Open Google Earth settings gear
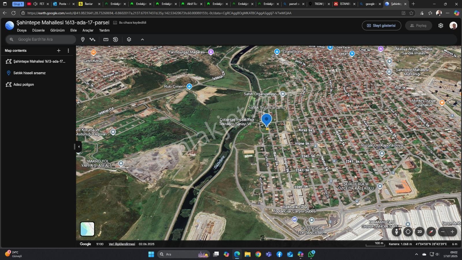Screen dimensions: 462x260 pyautogui.click(x=441, y=25)
